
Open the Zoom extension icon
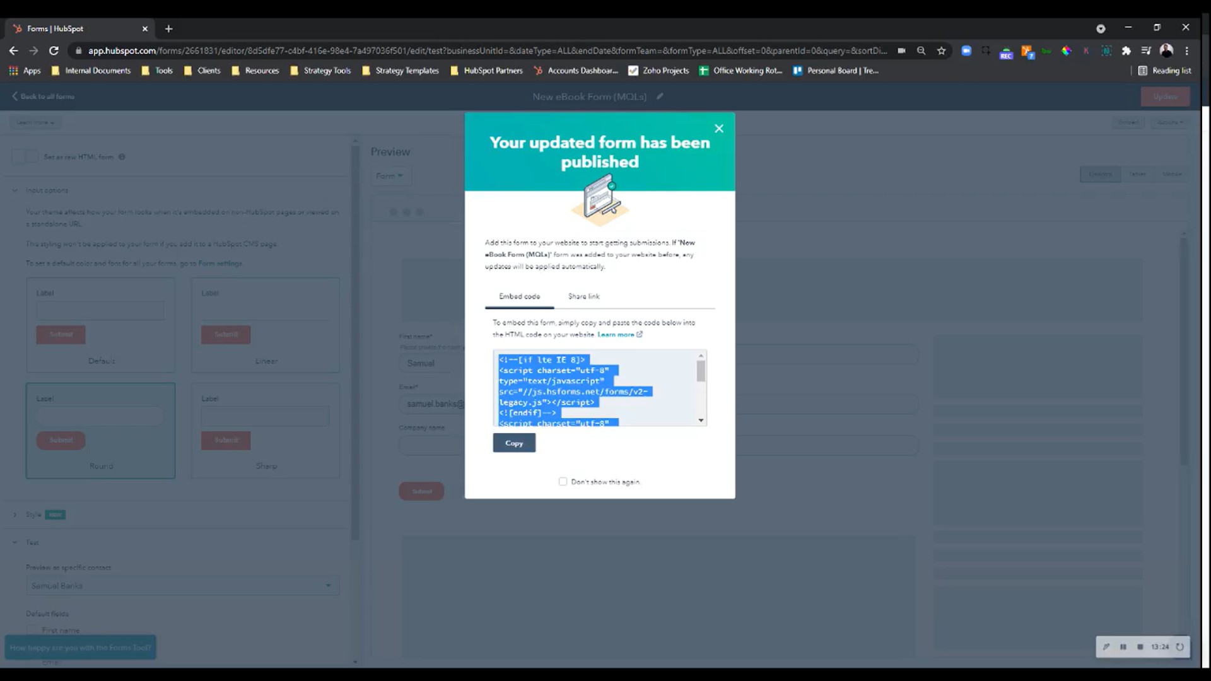(x=966, y=50)
